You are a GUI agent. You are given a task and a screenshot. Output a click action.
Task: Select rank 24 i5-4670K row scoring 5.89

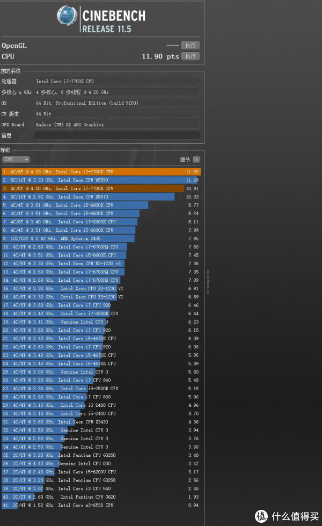pos(101,364)
